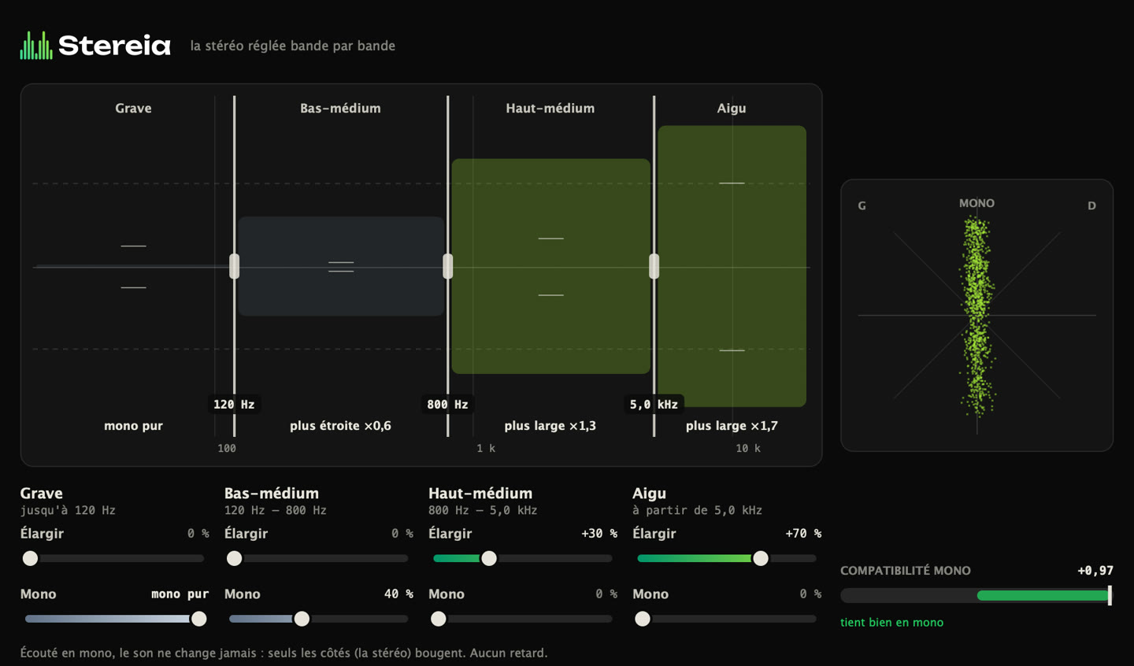
Task: Click the Bas-médium Mono slider knob
Action: (302, 619)
